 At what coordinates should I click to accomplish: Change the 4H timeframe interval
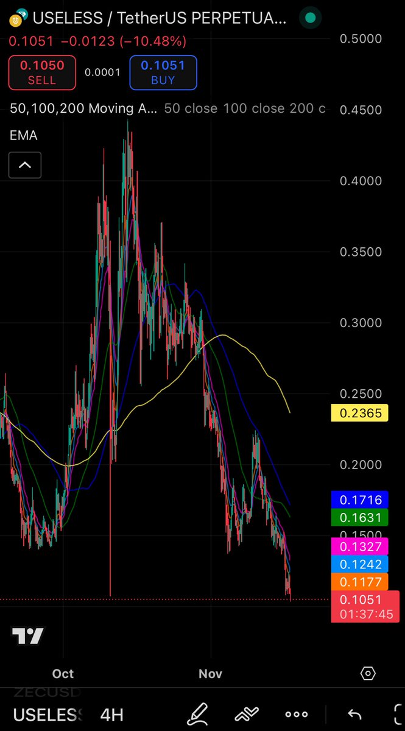click(x=111, y=715)
